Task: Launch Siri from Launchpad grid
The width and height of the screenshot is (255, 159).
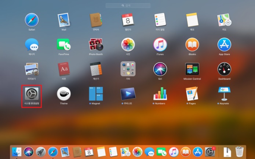Action: [160, 69]
